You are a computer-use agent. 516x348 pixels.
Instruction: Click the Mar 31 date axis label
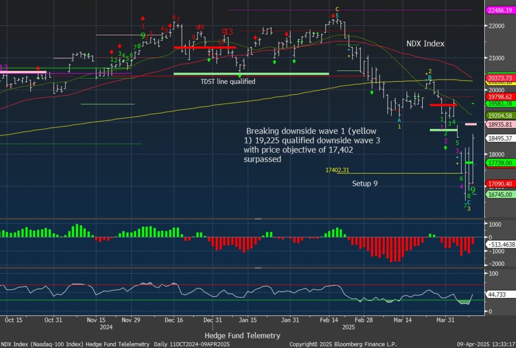pos(445,320)
